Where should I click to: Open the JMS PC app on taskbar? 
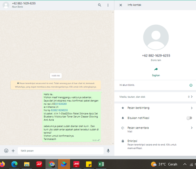76,164
